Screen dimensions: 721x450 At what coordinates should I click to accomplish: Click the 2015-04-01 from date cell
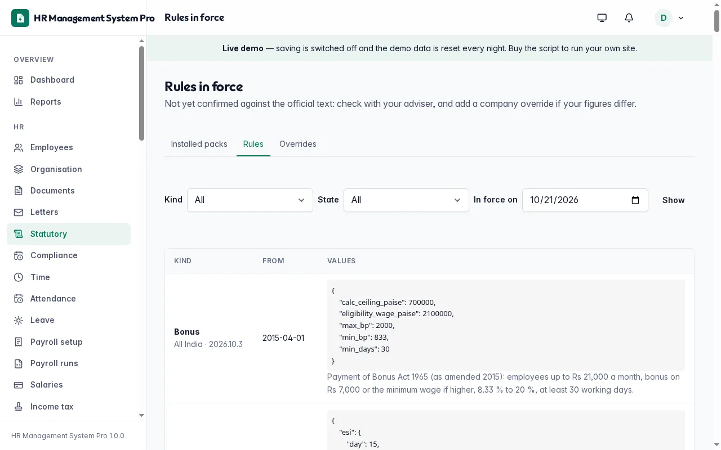(283, 338)
